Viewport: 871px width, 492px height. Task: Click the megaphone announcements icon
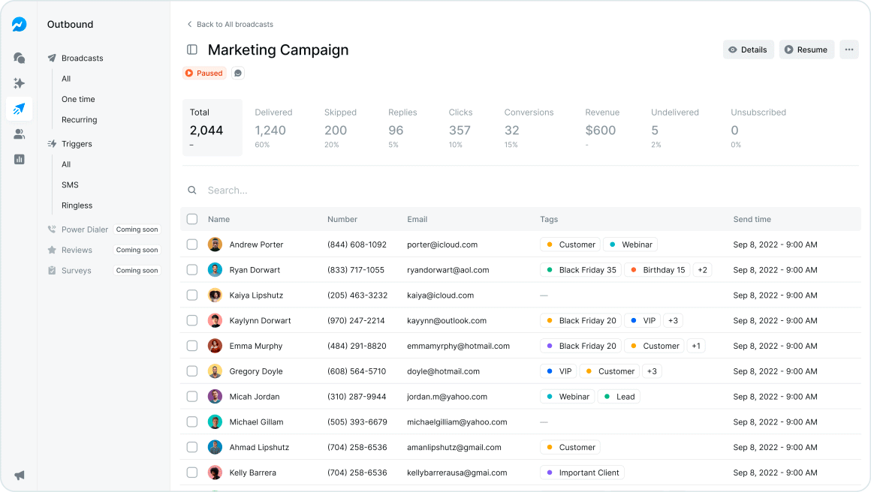tap(19, 475)
